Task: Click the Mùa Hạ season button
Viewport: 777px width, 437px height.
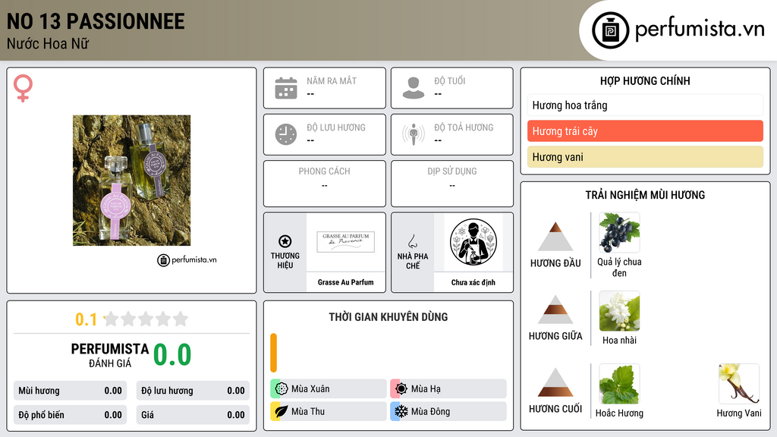Action: tap(448, 389)
